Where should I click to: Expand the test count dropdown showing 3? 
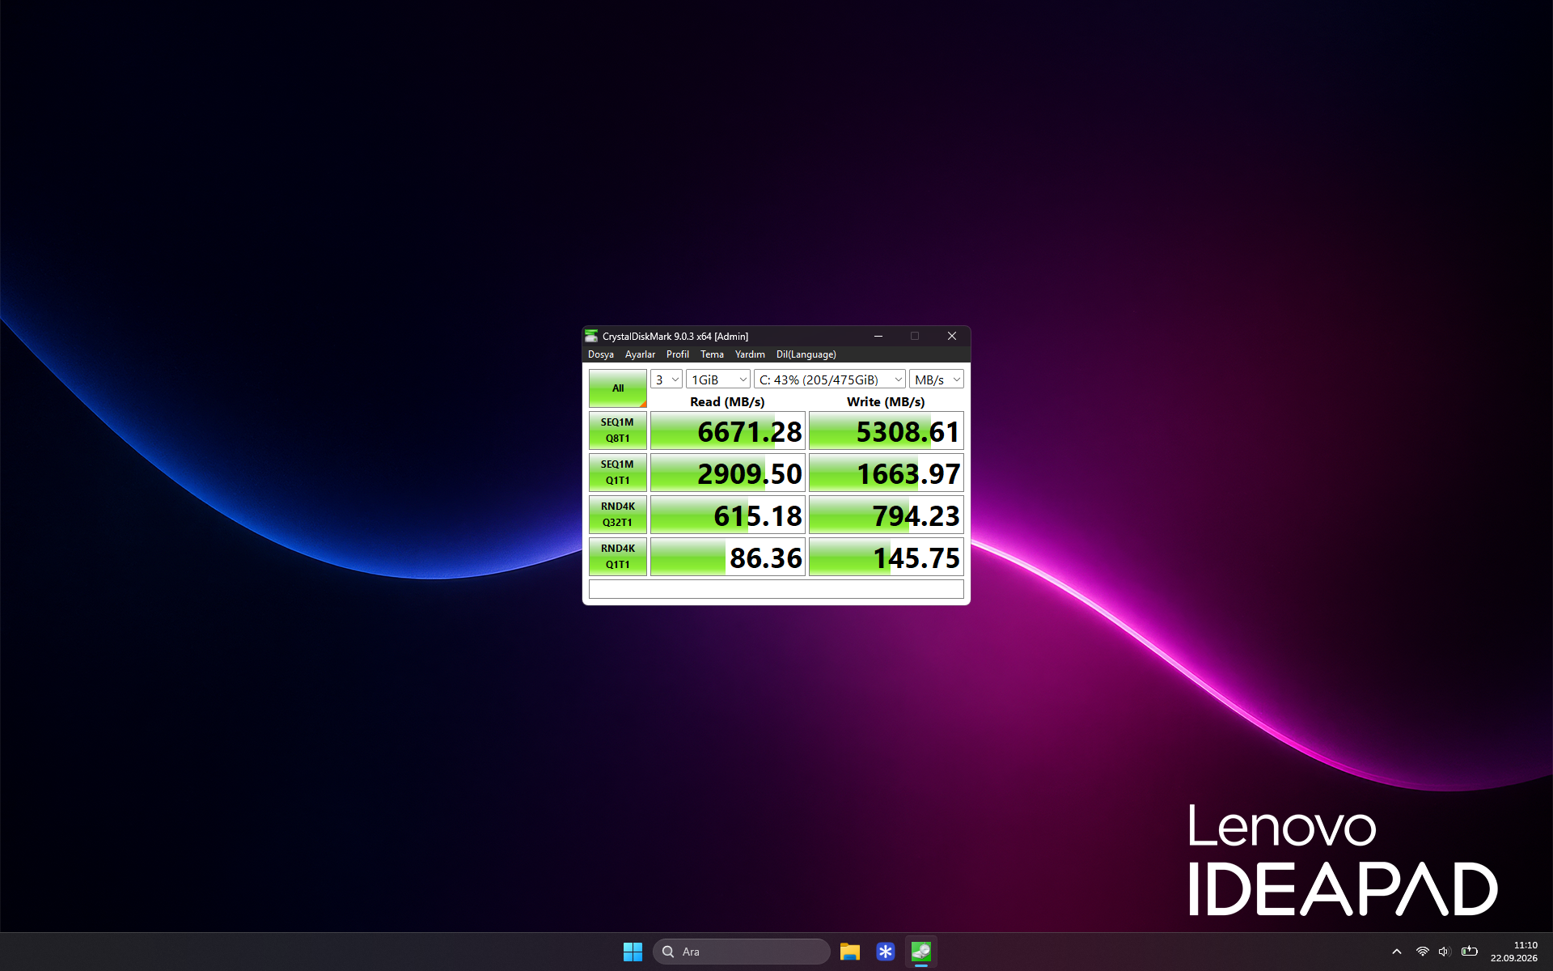(x=666, y=379)
